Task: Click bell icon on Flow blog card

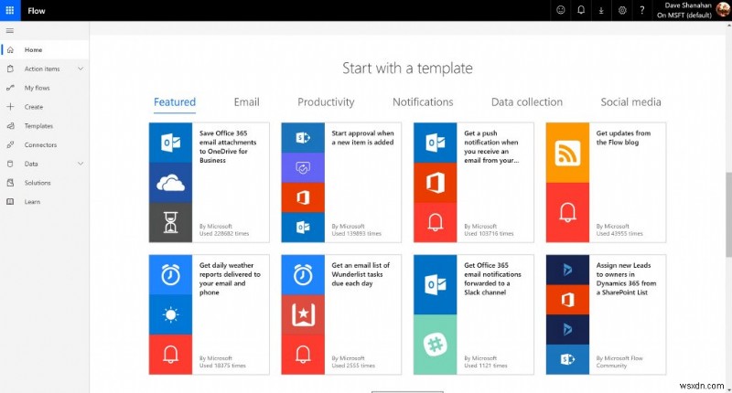Action: pyautogui.click(x=567, y=213)
